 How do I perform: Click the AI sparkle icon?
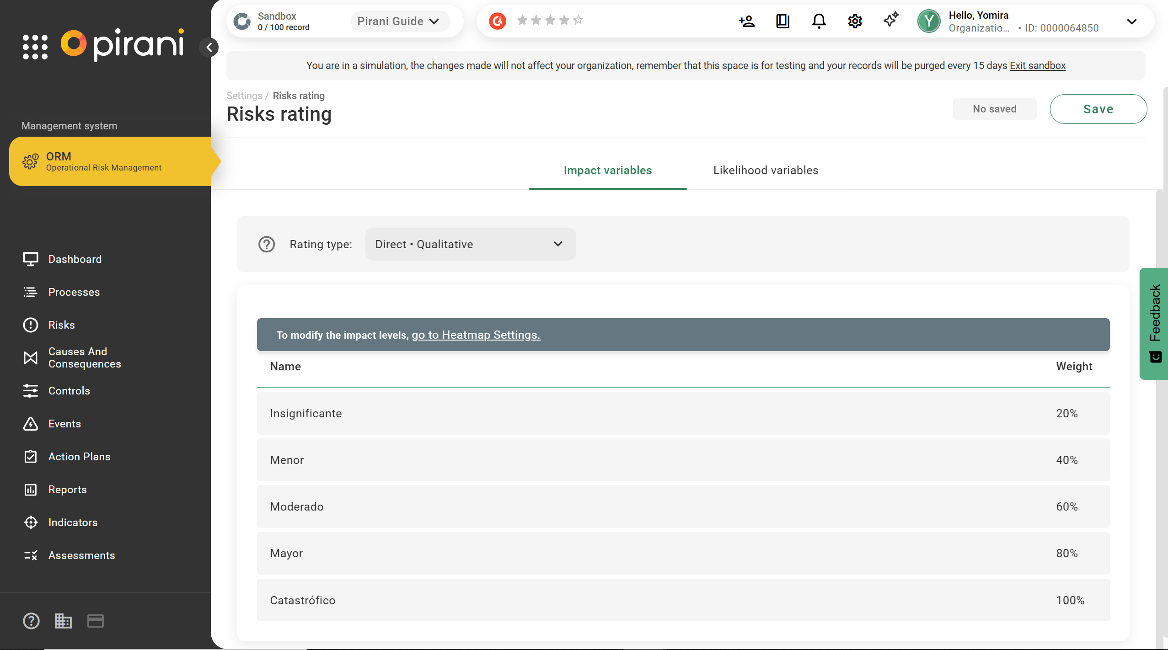891,20
